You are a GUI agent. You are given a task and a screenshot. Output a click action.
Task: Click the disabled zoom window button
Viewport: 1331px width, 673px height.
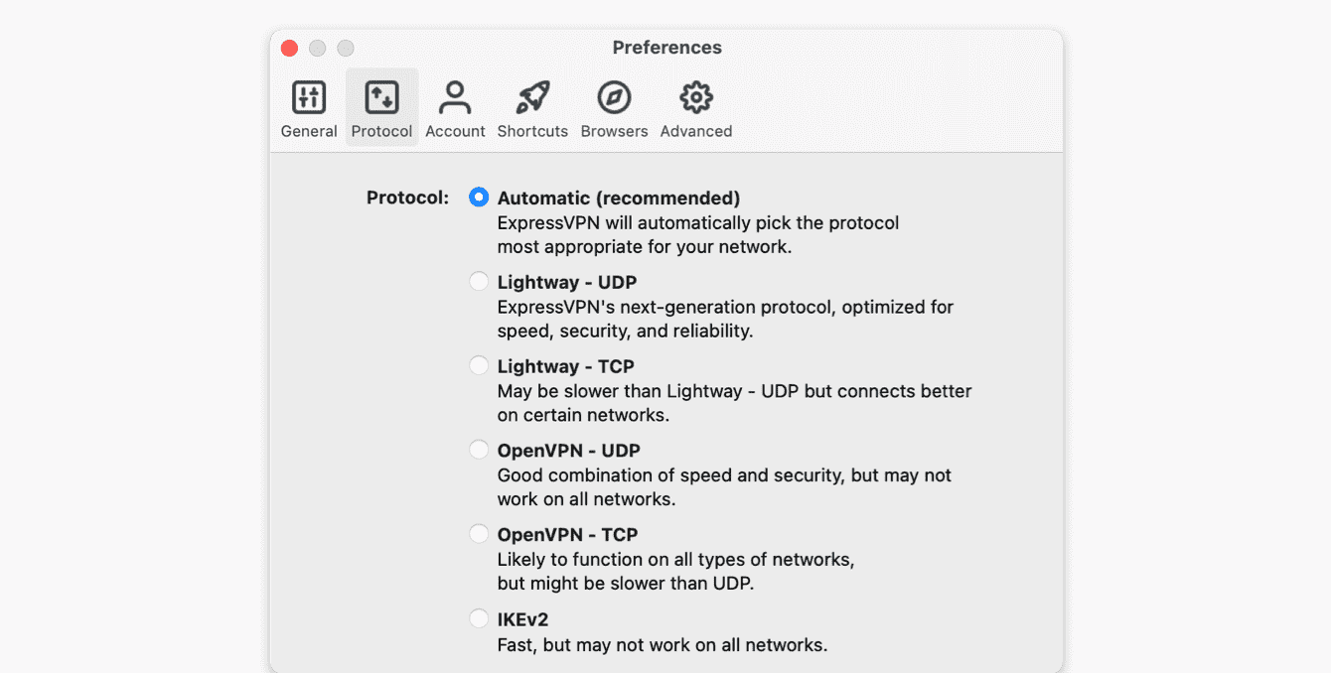pyautogui.click(x=346, y=48)
